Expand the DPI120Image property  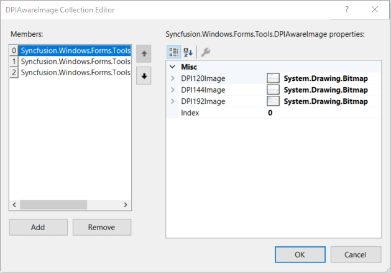pos(172,78)
